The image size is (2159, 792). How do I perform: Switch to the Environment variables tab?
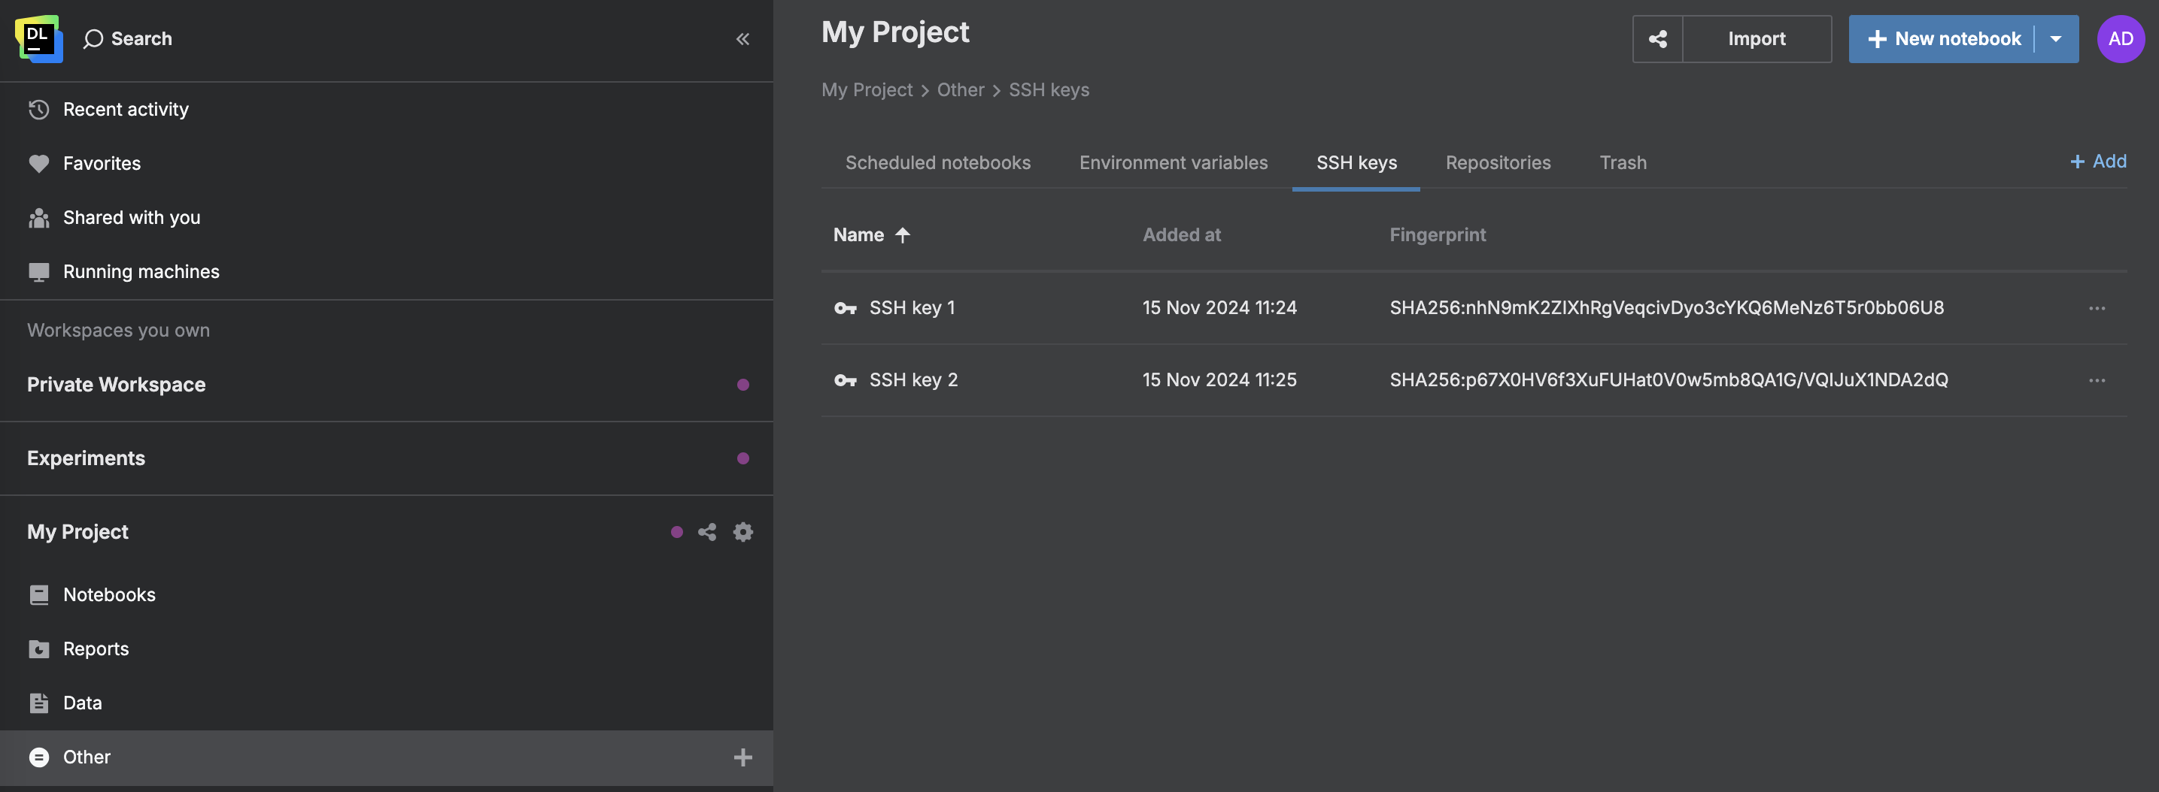coord(1173,162)
